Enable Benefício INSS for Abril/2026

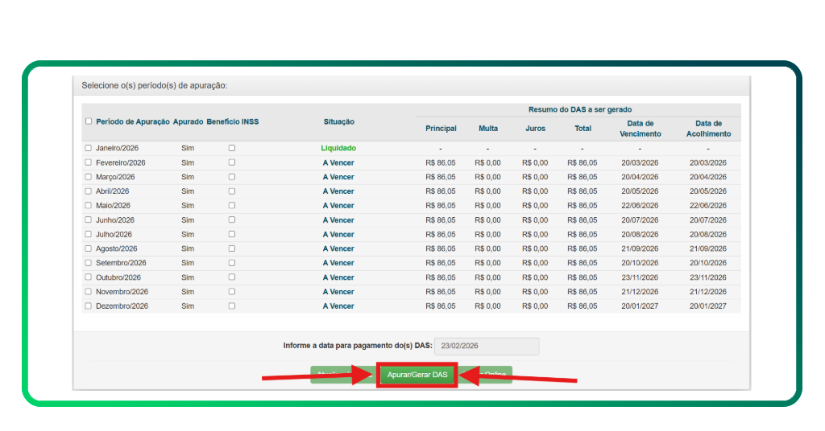[x=232, y=191]
